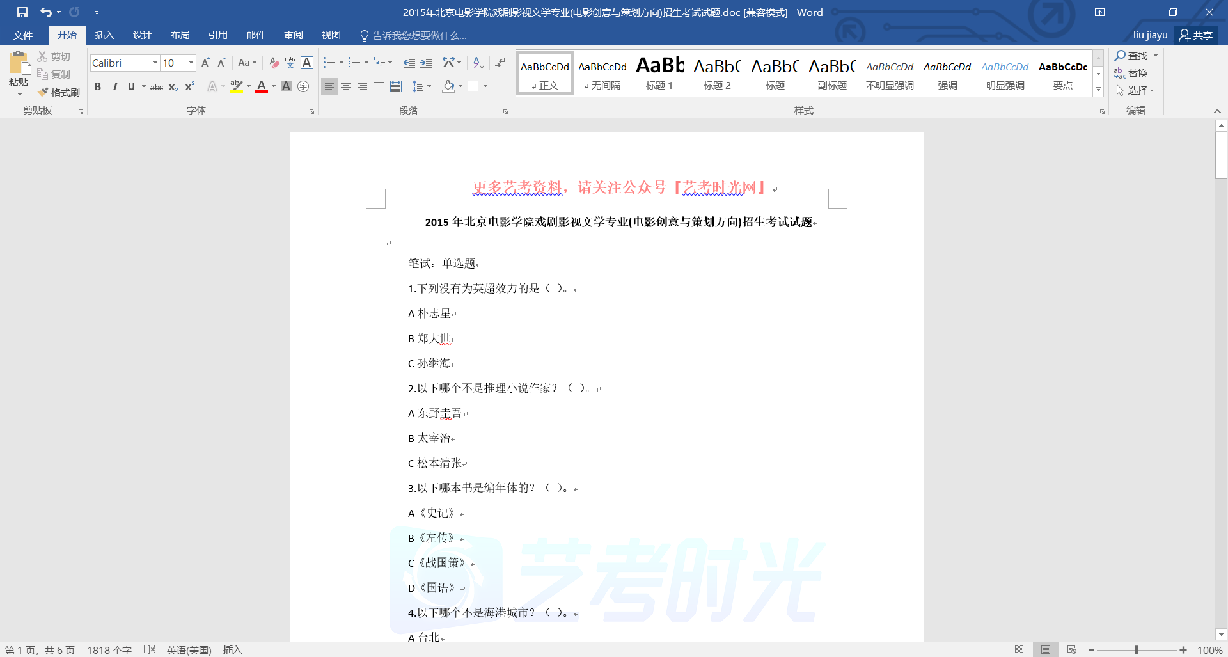Click the Clear Formatting eraser icon
Screen dimensions: 1228x657
[x=274, y=63]
